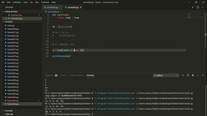Open tutorial23.py in the explorer

tap(22, 67)
